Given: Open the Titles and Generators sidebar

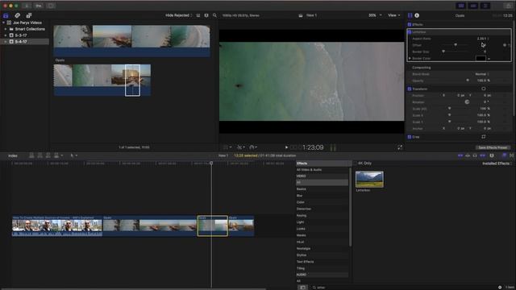Looking at the screenshot, I should click(29, 15).
